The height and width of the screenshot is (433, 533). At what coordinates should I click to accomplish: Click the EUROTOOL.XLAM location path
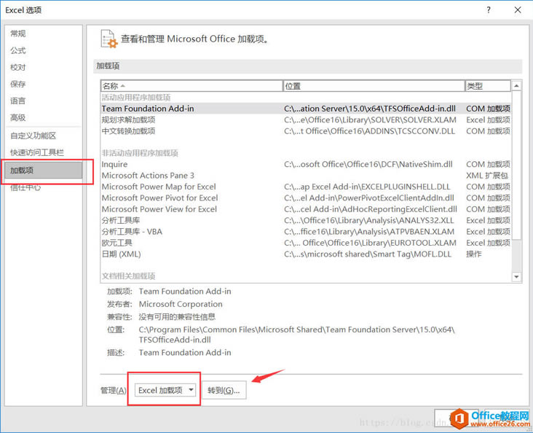370,243
